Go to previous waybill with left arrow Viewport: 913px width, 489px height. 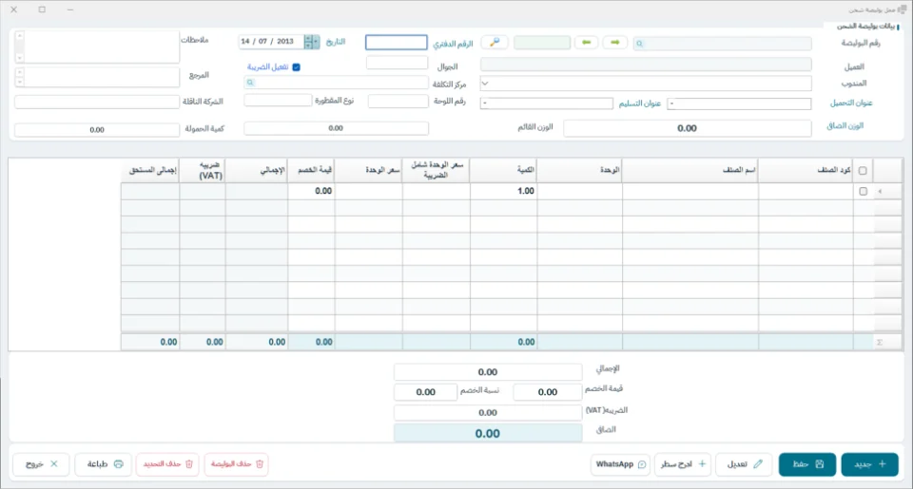[x=587, y=43]
